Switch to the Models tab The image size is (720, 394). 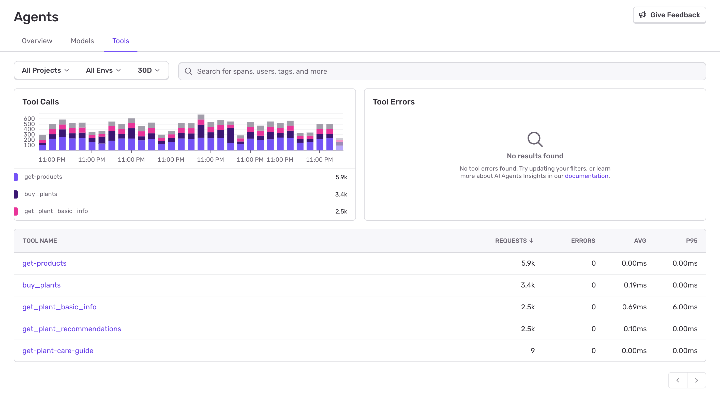82,41
